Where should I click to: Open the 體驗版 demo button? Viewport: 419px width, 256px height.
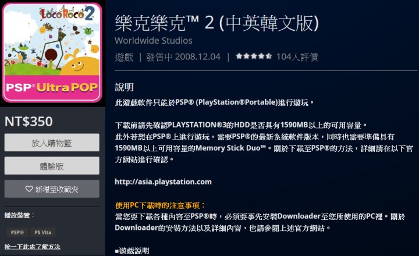click(52, 166)
